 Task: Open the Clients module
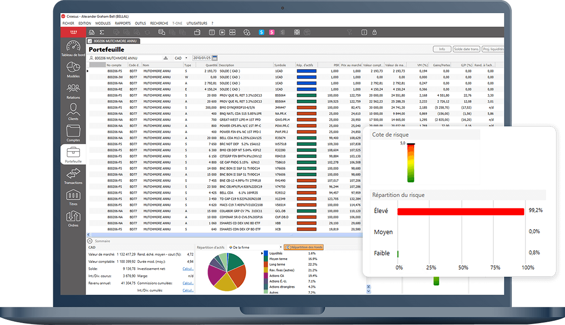pos(73,112)
